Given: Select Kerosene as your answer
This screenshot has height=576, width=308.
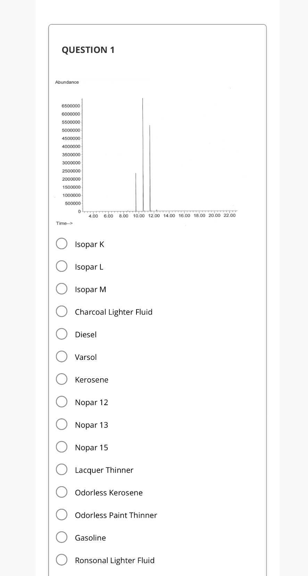Looking at the screenshot, I should (61, 379).
